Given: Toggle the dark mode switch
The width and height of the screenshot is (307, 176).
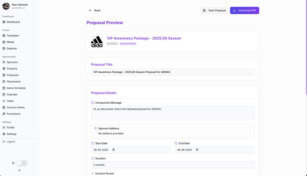Looking at the screenshot, I should pos(22,163).
